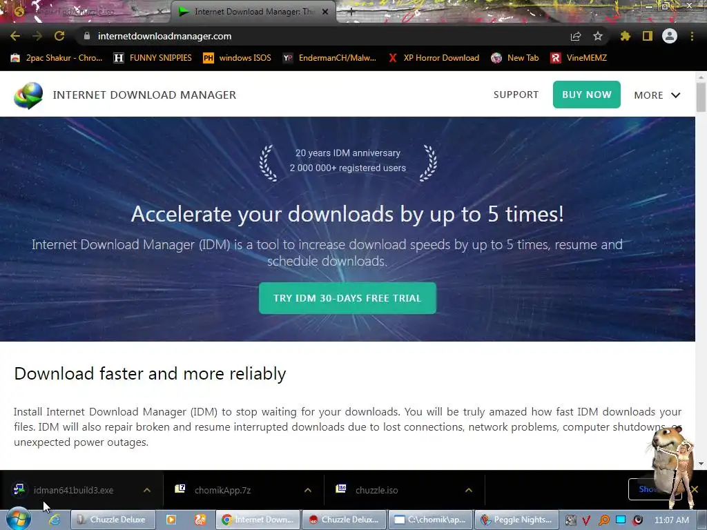The image size is (707, 530).
Task: Switch to Chuzzle Deluxe taskbar window with the grey icon
Action: click(113, 520)
